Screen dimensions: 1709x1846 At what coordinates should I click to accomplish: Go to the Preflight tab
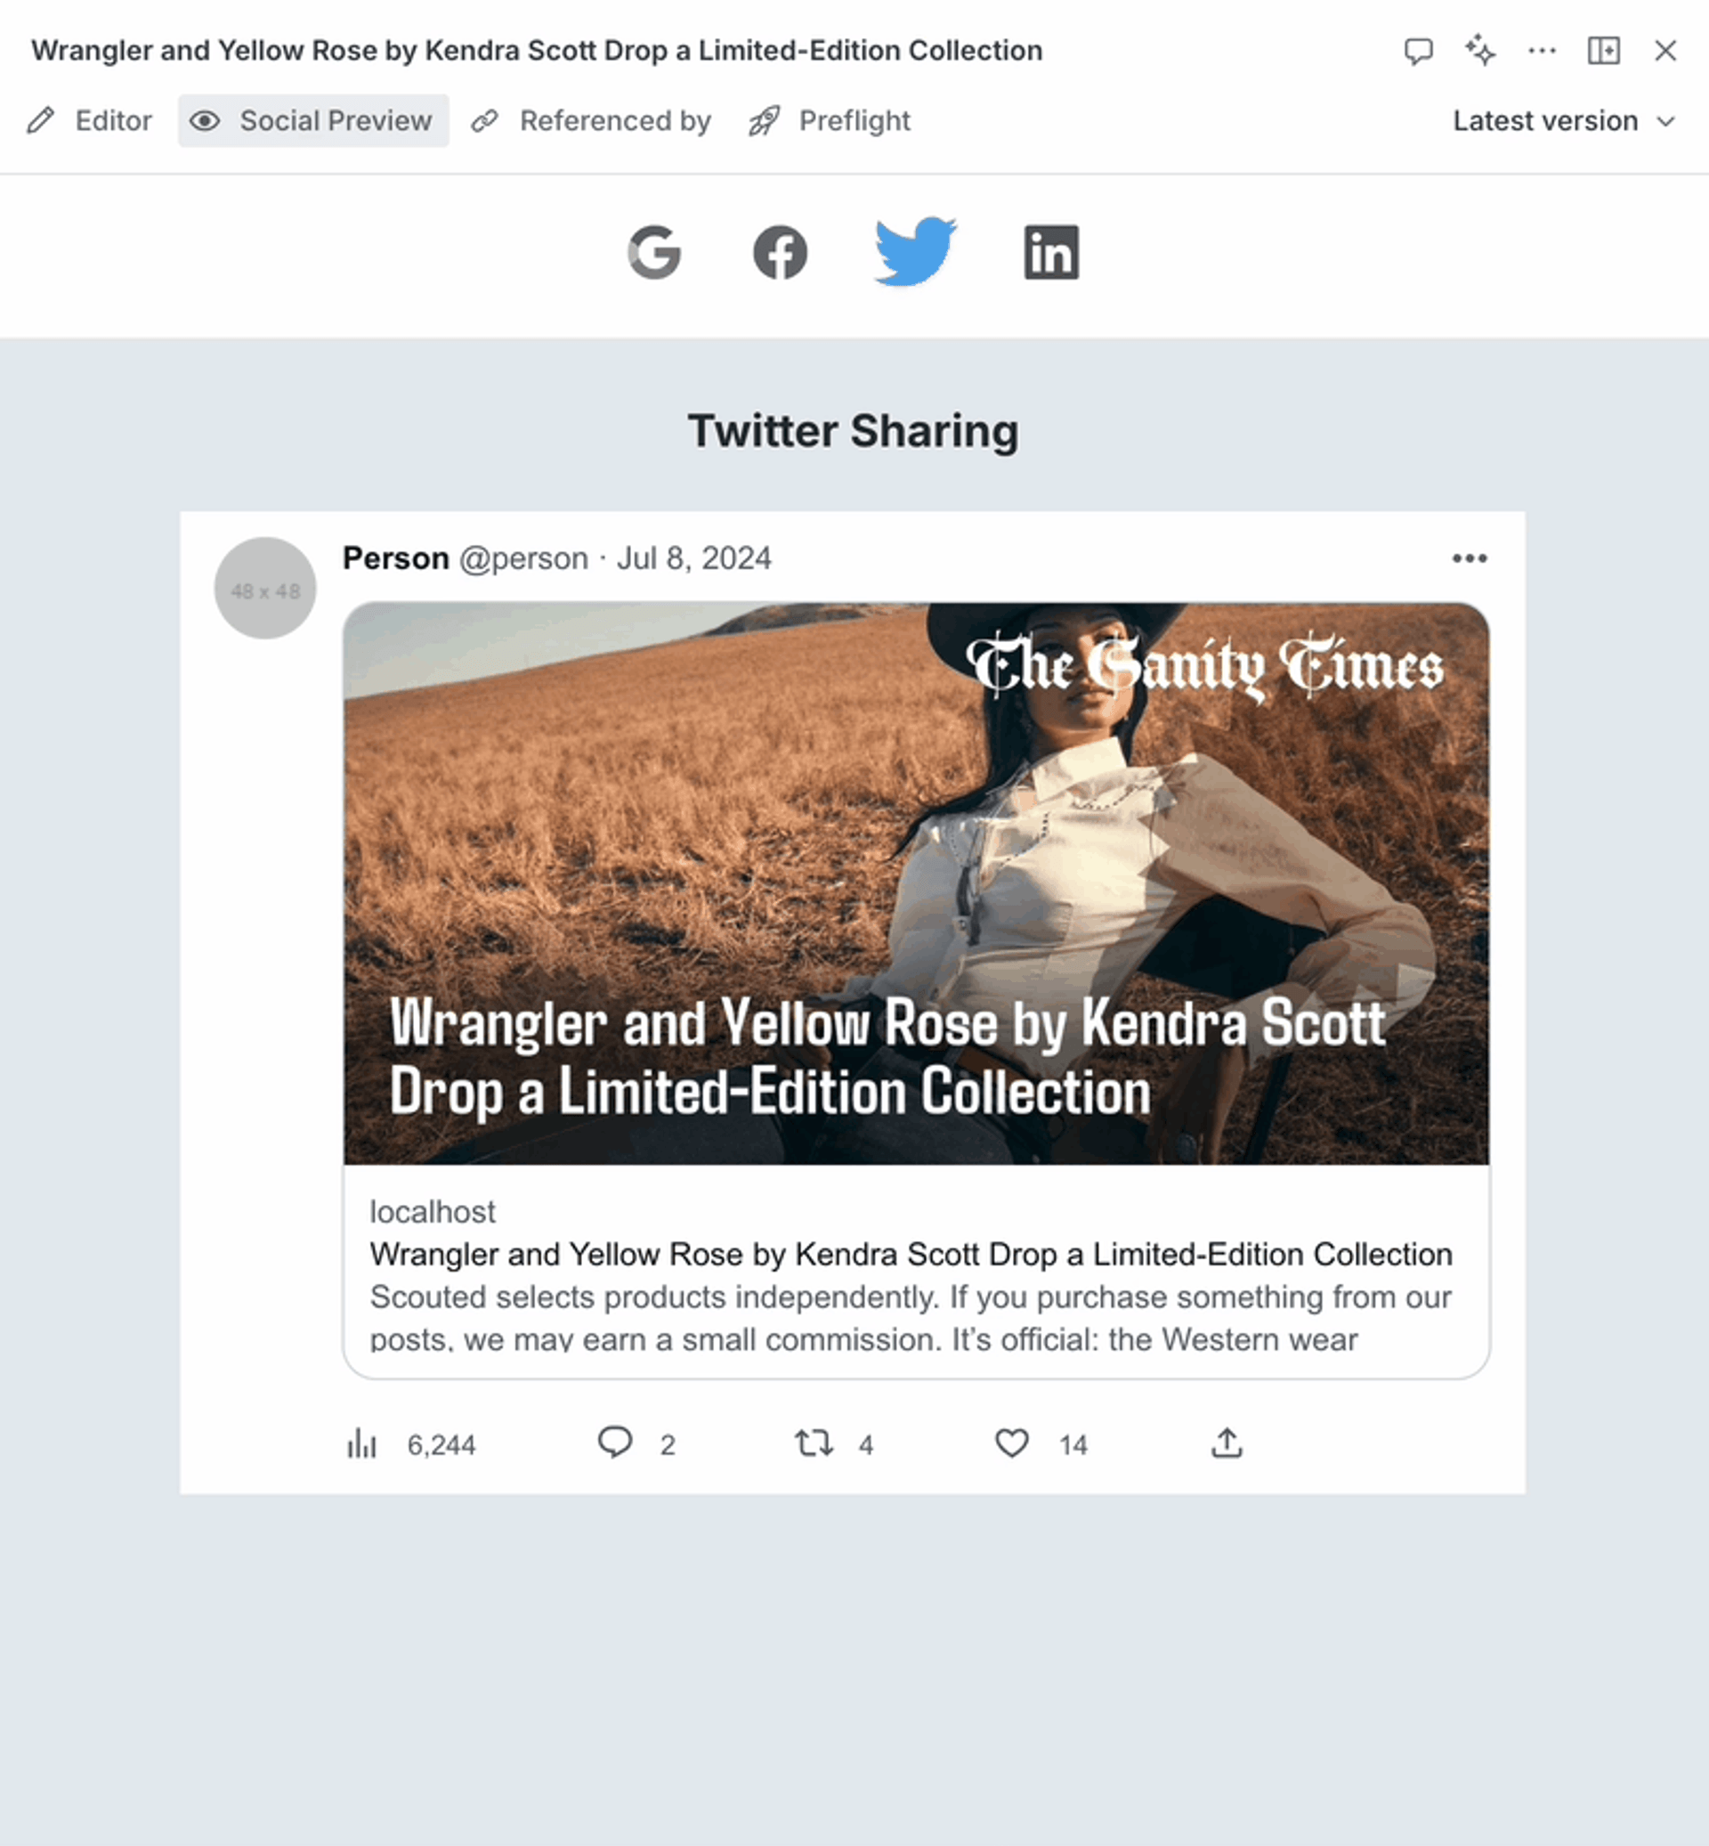pos(830,121)
